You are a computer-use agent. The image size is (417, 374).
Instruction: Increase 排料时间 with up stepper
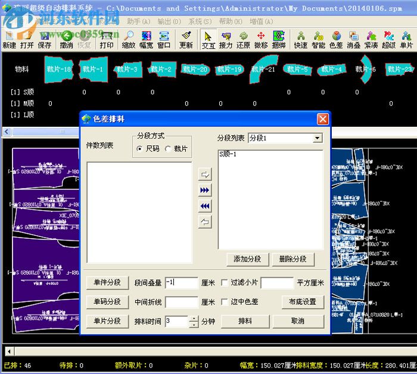click(194, 319)
